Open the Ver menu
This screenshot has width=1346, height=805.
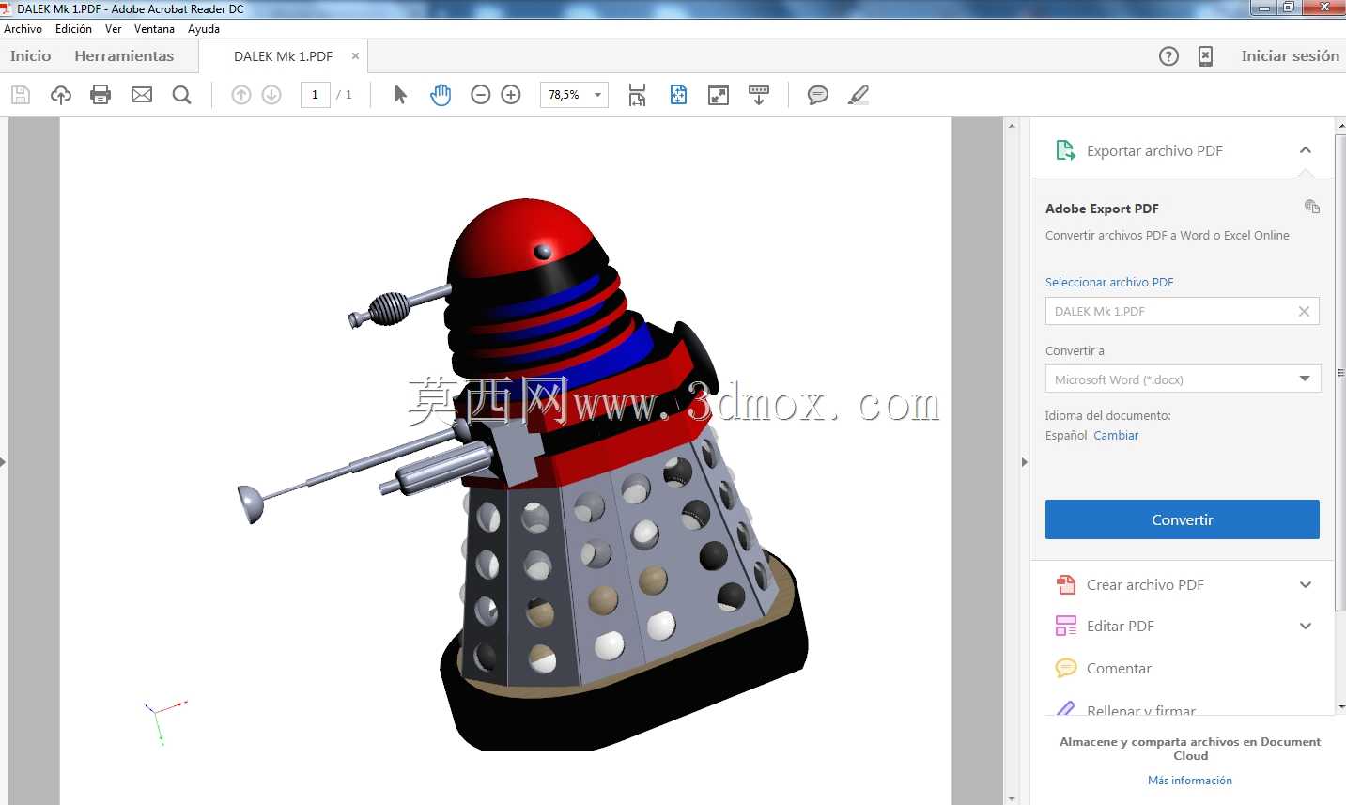(x=114, y=29)
